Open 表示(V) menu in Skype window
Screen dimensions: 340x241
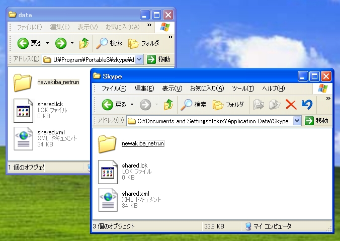pyautogui.click(x=172, y=89)
